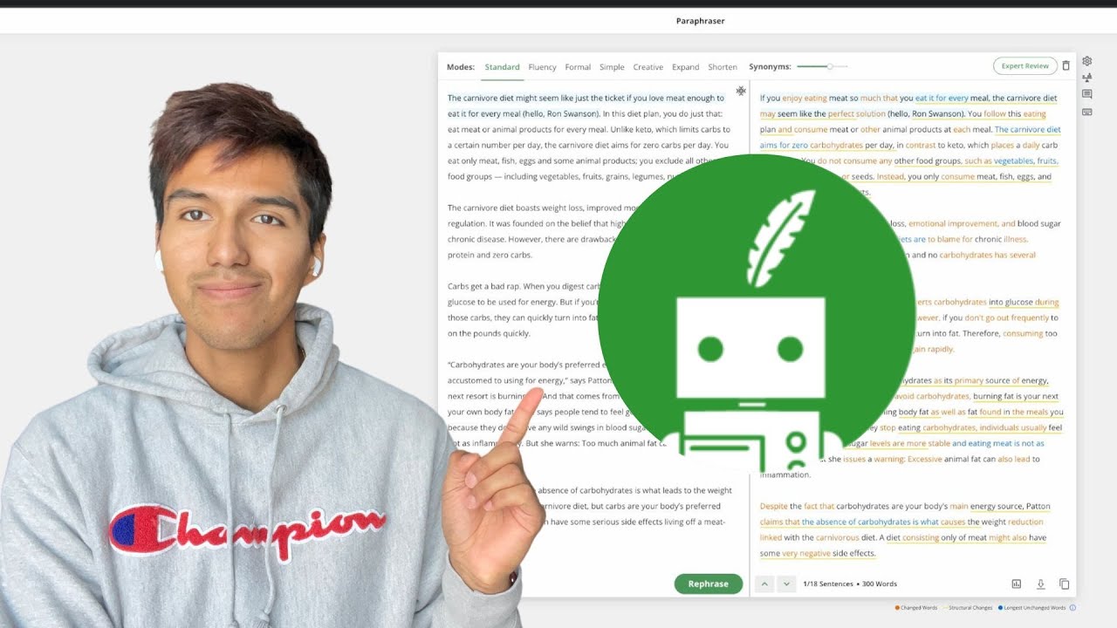Click the info icon beside the legend
The width and height of the screenshot is (1117, 628).
[1072, 608]
